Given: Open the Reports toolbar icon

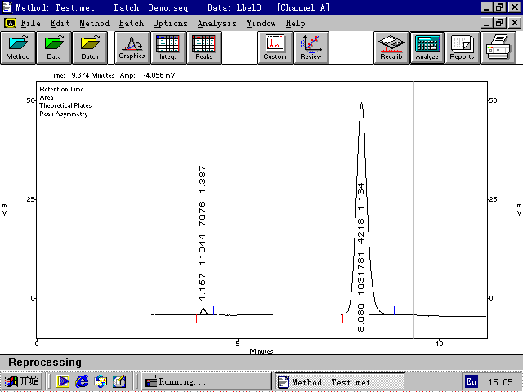Looking at the screenshot, I should pos(463,47).
